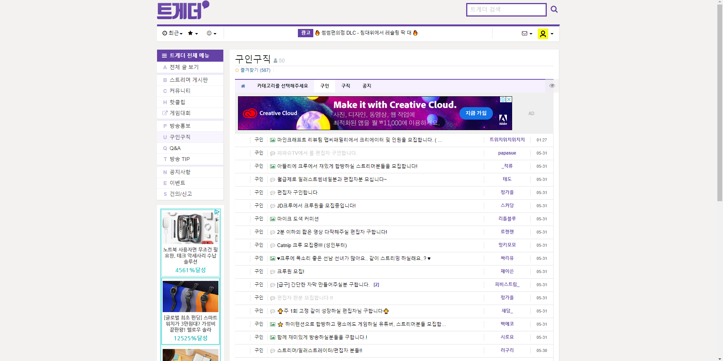Open the 월급제 일러스트썸네일 post
This screenshot has height=361, width=723.
[332, 179]
